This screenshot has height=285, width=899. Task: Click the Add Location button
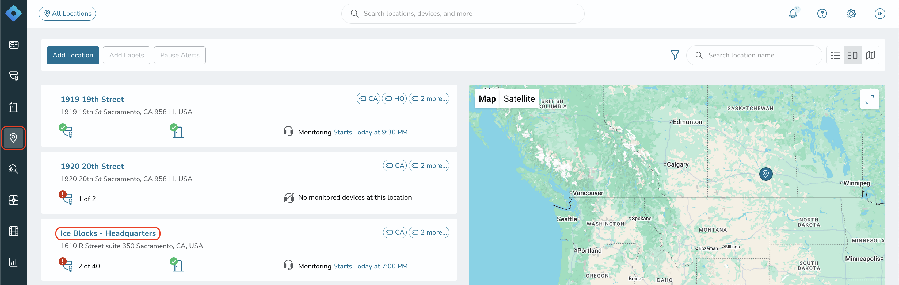(73, 55)
